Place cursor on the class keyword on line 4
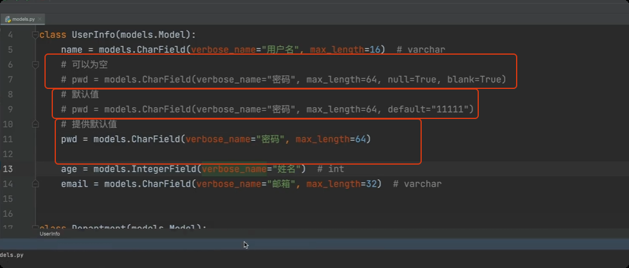The width and height of the screenshot is (629, 268). coord(52,35)
